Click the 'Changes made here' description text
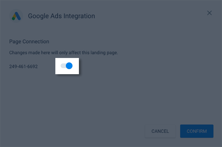222x147 pixels. tap(63, 53)
